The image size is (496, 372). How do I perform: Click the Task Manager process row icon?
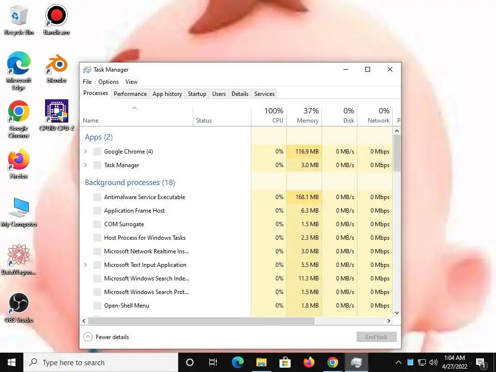pyautogui.click(x=97, y=165)
